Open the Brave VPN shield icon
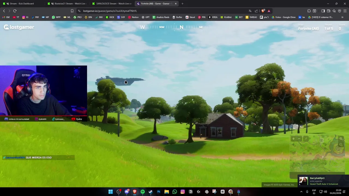This screenshot has width=349, height=196. click(x=339, y=11)
